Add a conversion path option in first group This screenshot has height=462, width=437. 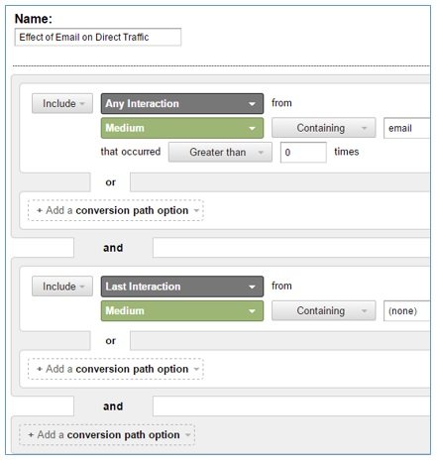click(x=116, y=210)
